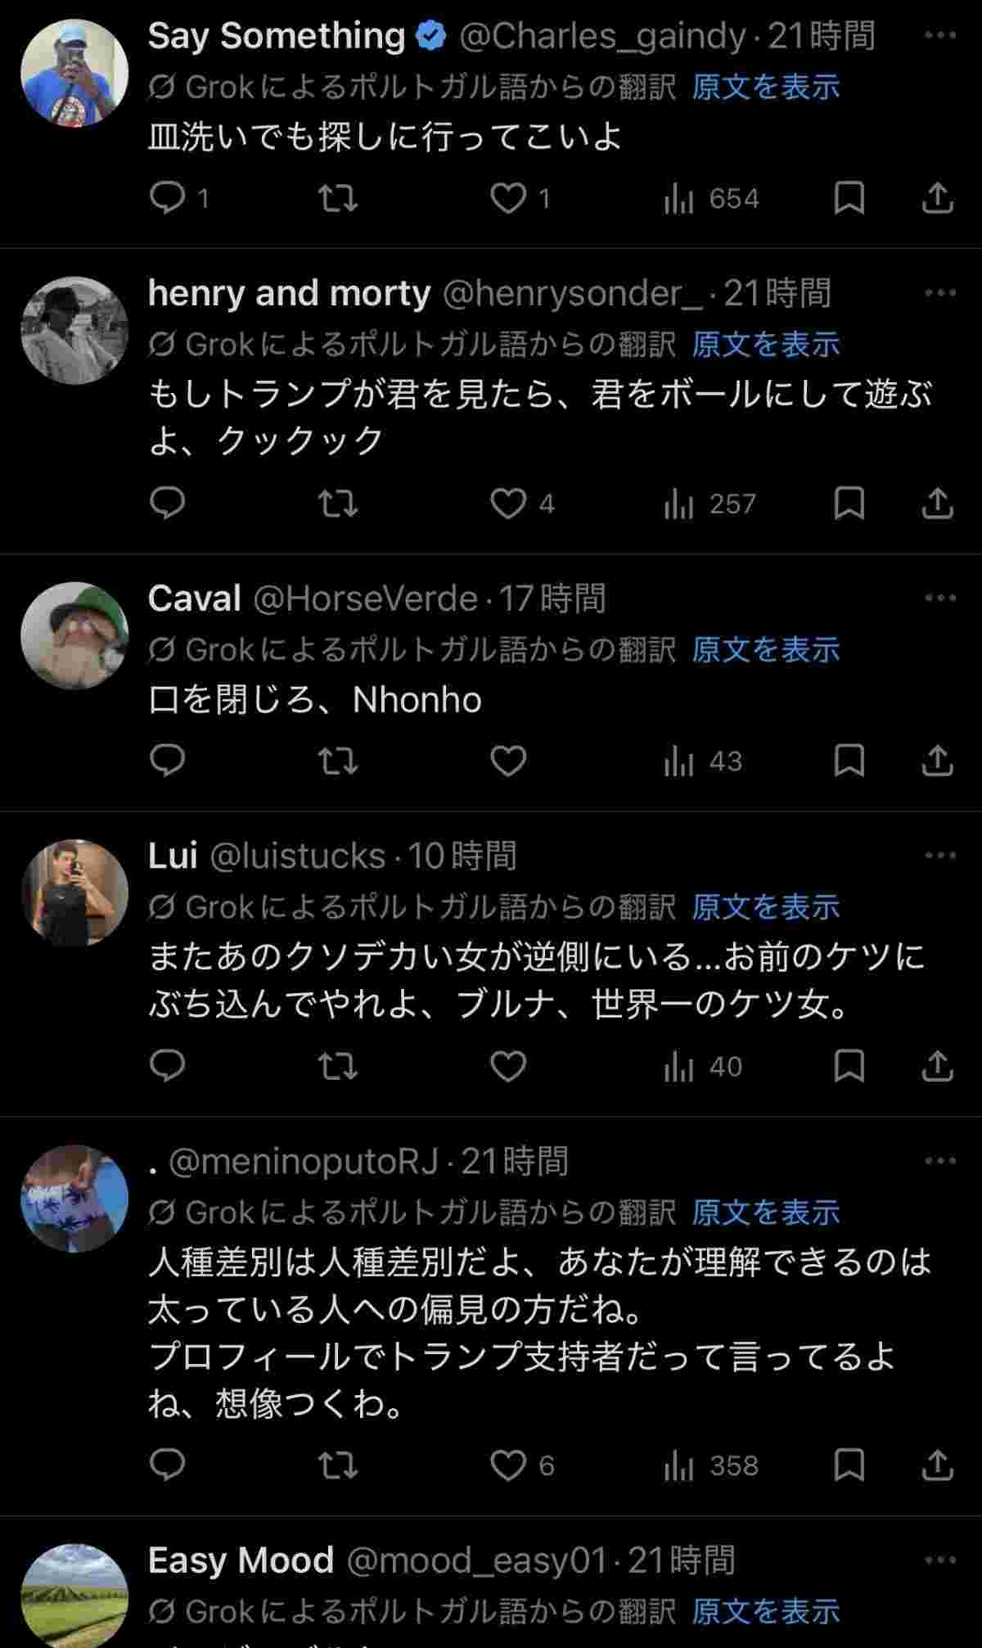Viewport: 982px width, 1648px height.
Task: Reply to Say Something's tweet
Action: click(169, 198)
